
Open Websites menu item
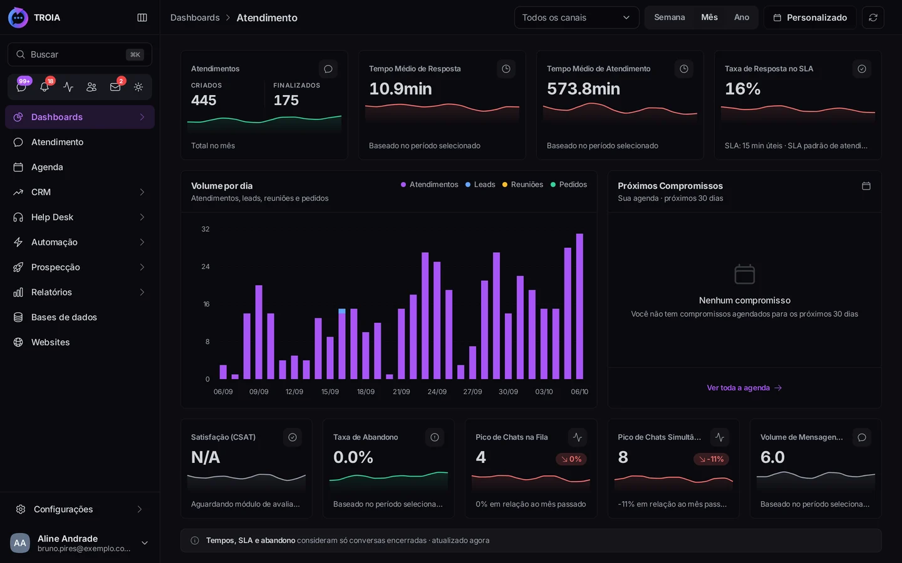point(80,342)
